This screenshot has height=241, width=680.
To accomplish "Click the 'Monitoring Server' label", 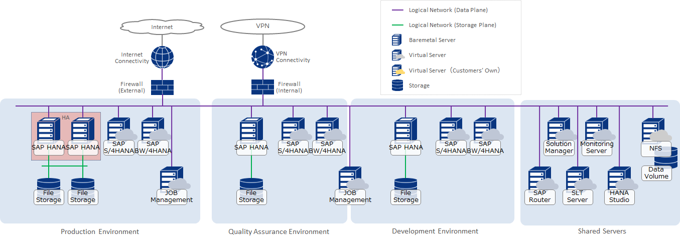I will pyautogui.click(x=597, y=147).
